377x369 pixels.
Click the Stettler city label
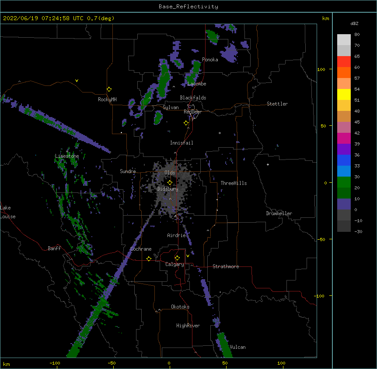pos(277,104)
